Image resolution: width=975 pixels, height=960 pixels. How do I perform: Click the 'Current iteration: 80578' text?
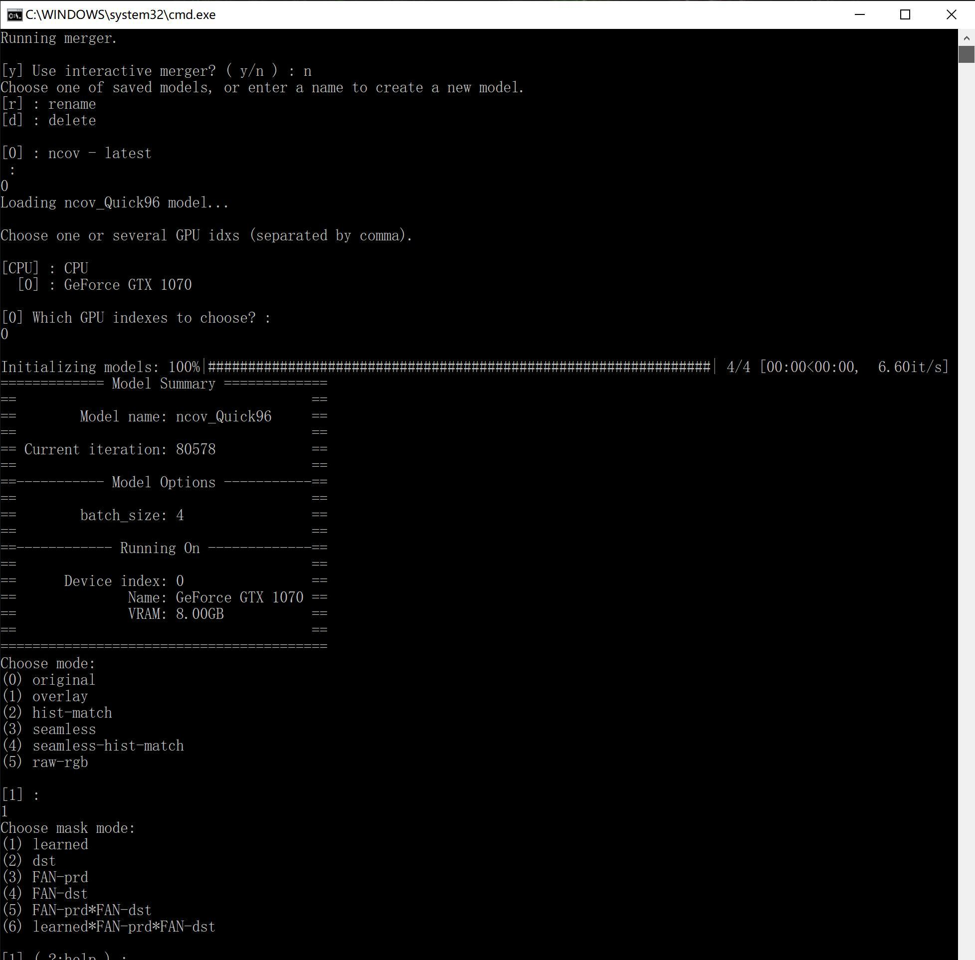(120, 449)
